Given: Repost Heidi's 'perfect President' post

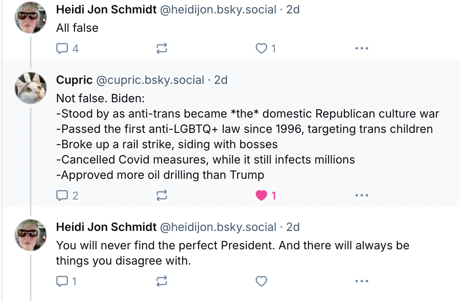Looking at the screenshot, I should click(161, 281).
